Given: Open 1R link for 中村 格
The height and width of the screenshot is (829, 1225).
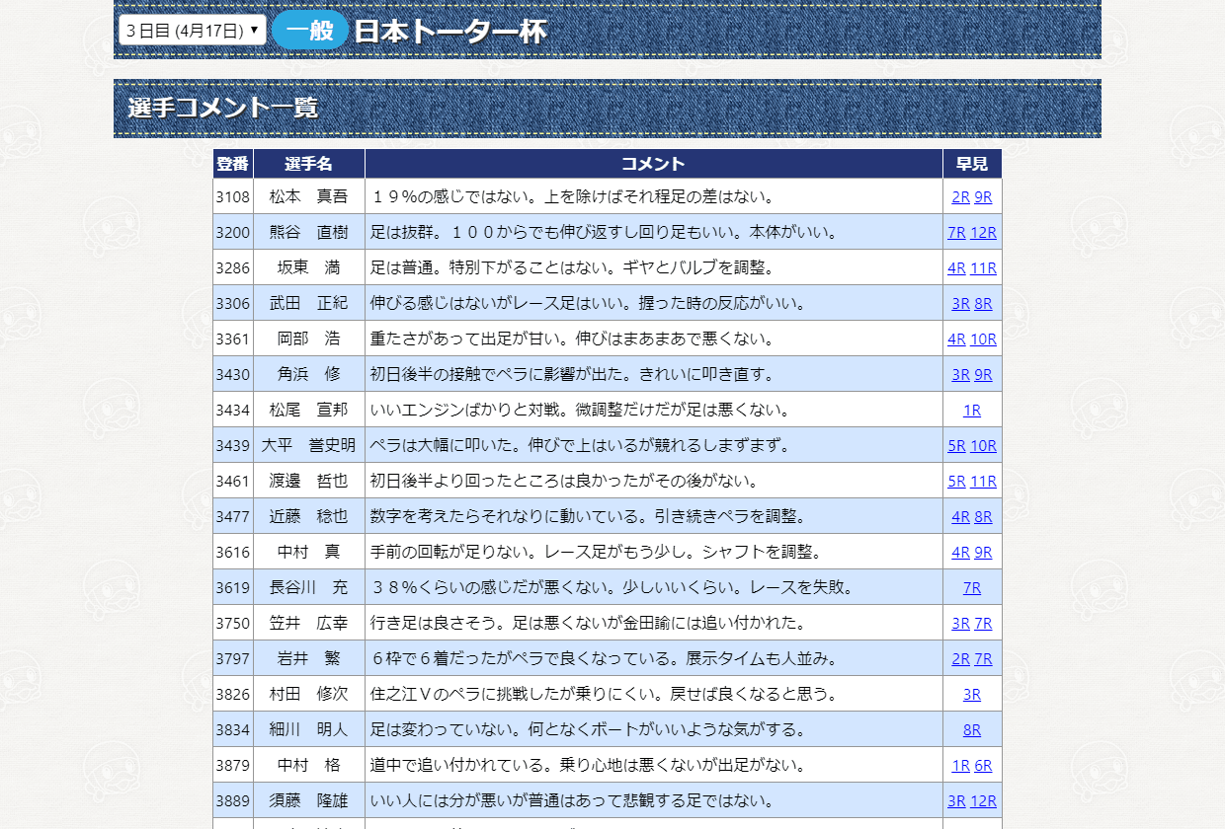Looking at the screenshot, I should 960,765.
